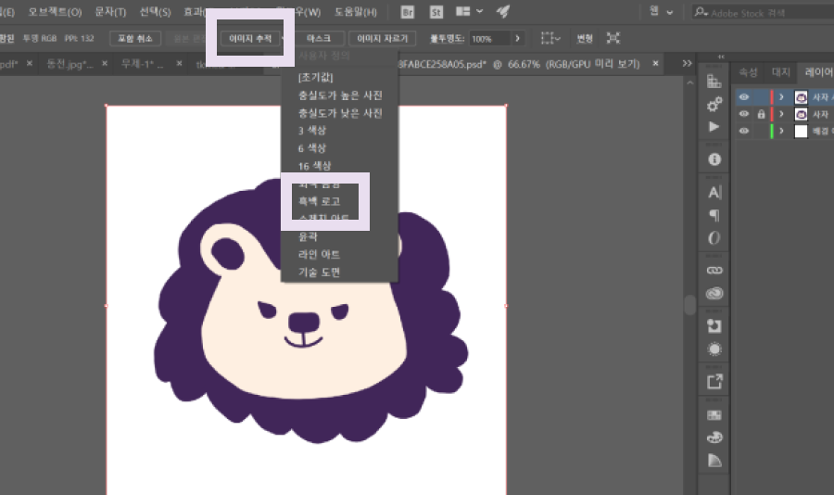The image size is (834, 495).
Task: Open the Paragraph panel icon in dock
Action: click(x=714, y=216)
